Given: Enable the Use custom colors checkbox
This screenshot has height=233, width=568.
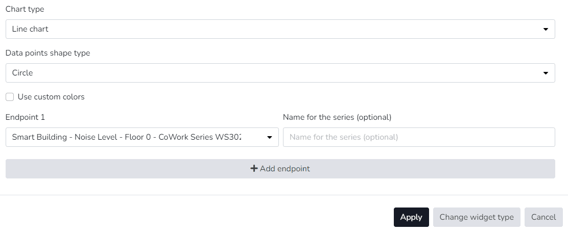Looking at the screenshot, I should [10, 97].
